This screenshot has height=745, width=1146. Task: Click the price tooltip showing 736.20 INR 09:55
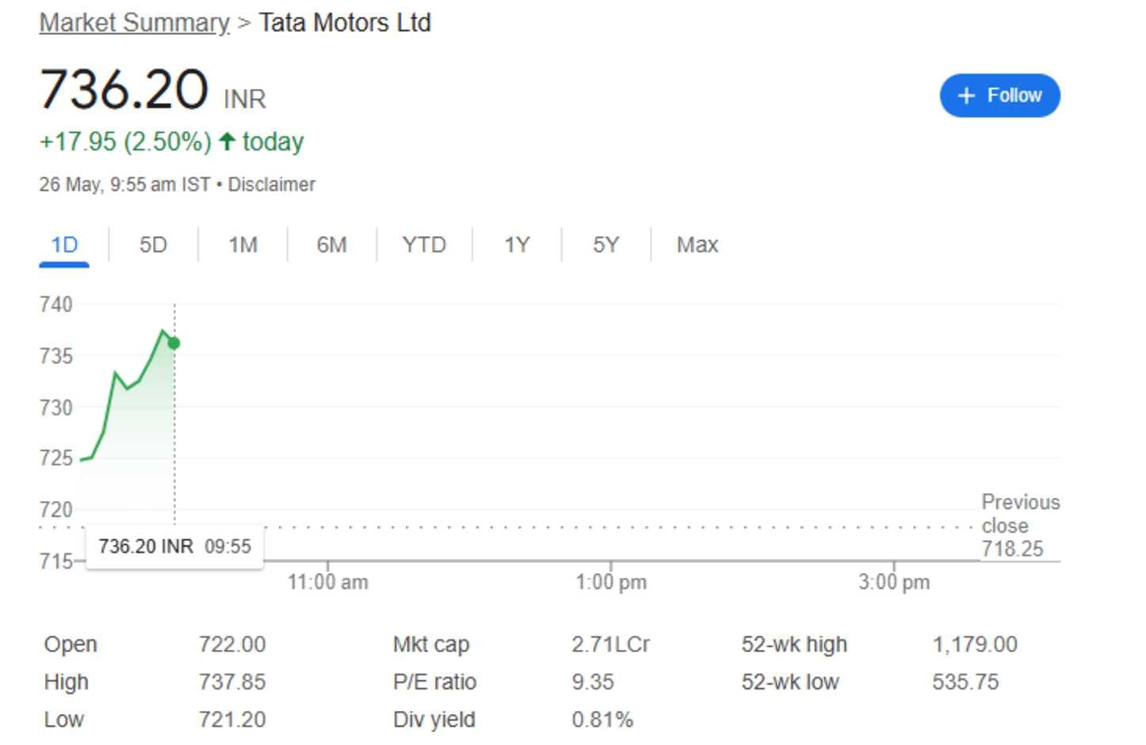[x=175, y=546]
